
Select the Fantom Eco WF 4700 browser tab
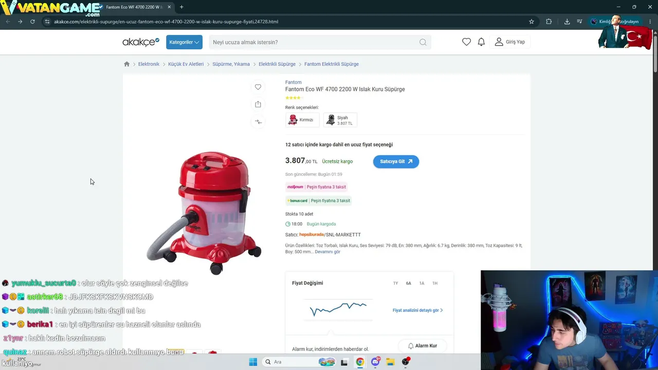coord(134,7)
